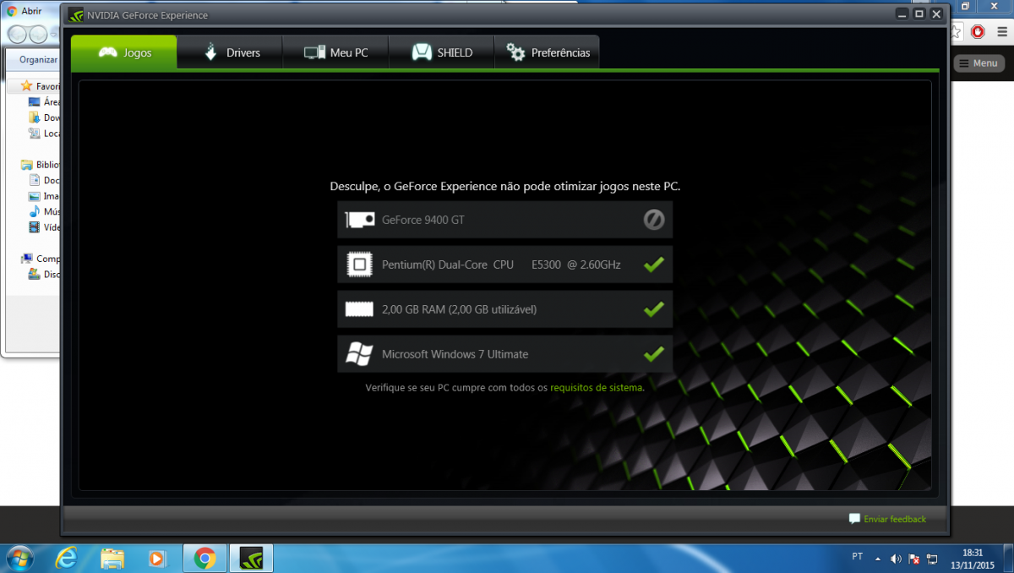Click the "2,00 GB RAM (2,00 GB utilizável)" text
Viewport: 1014px width, 573px height.
459,309
